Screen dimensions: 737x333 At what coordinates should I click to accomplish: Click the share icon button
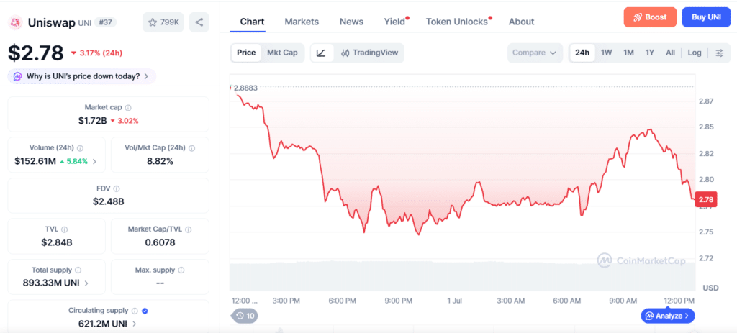tap(199, 22)
